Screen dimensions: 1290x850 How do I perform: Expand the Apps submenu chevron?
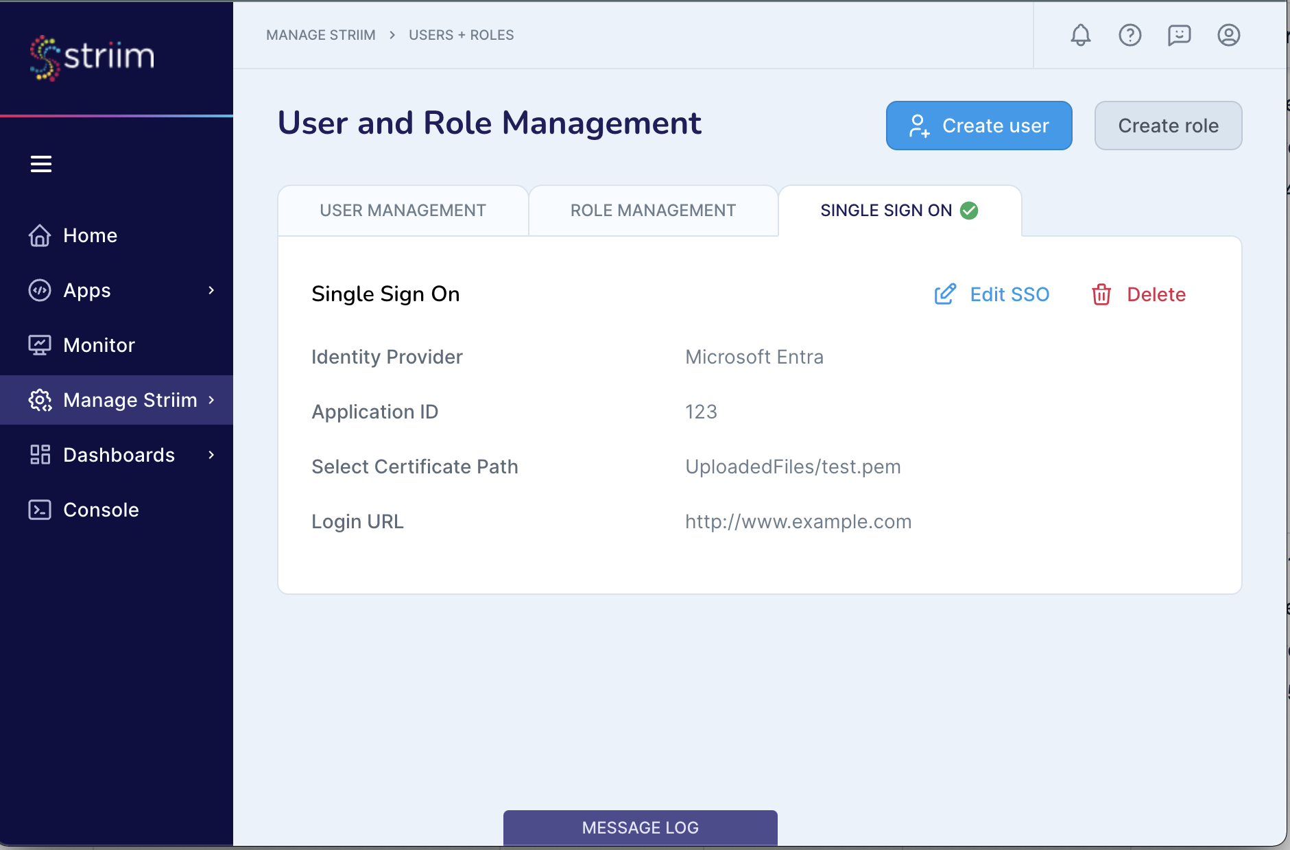(211, 290)
